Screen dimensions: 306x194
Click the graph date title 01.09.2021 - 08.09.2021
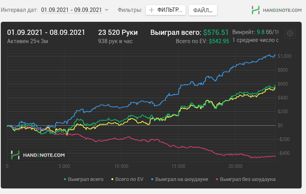coord(46,32)
